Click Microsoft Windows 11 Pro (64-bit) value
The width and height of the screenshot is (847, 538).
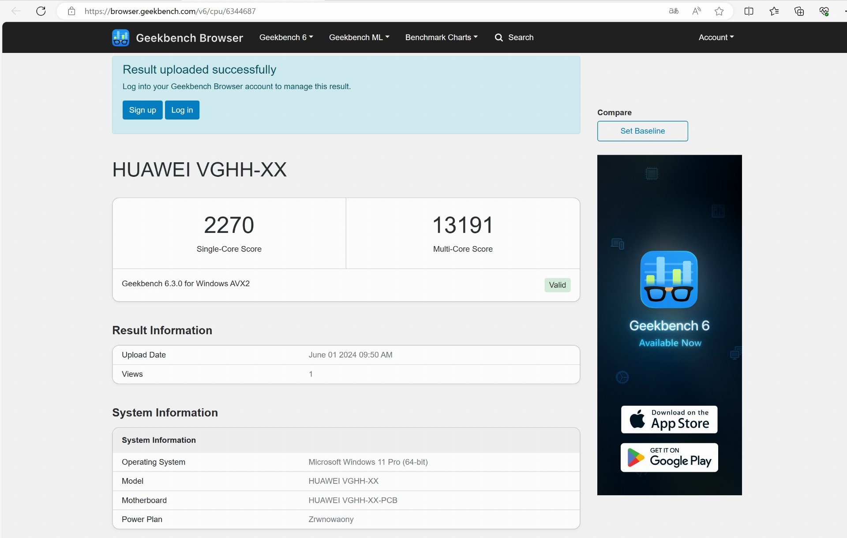point(368,462)
